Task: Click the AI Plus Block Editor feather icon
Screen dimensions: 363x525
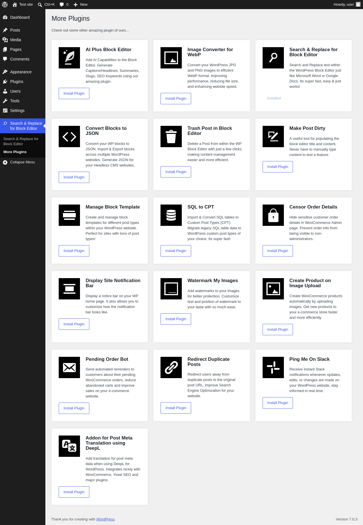Action: (69, 58)
